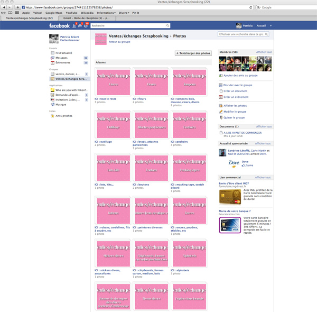
Task: Click the Amis proches star icon
Action: click(x=52, y=116)
